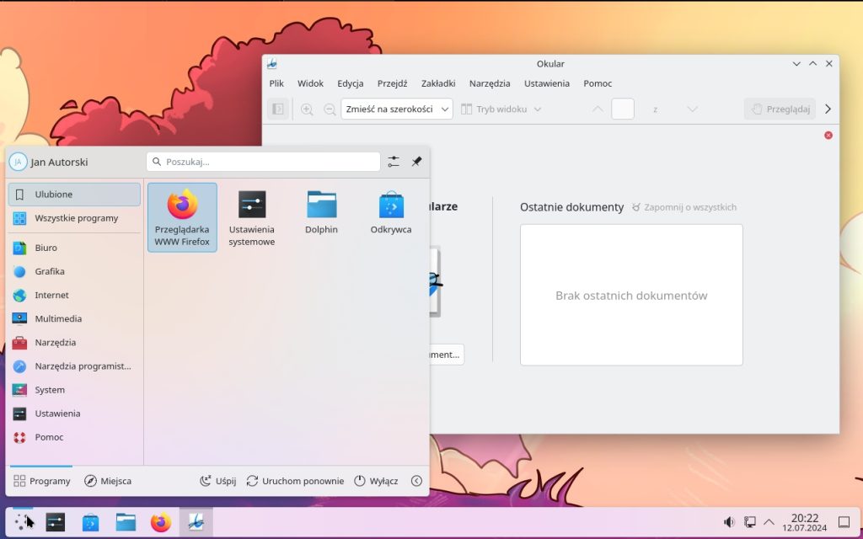The height and width of the screenshot is (539, 863).
Task: Pin the application launcher open
Action: [x=416, y=162]
